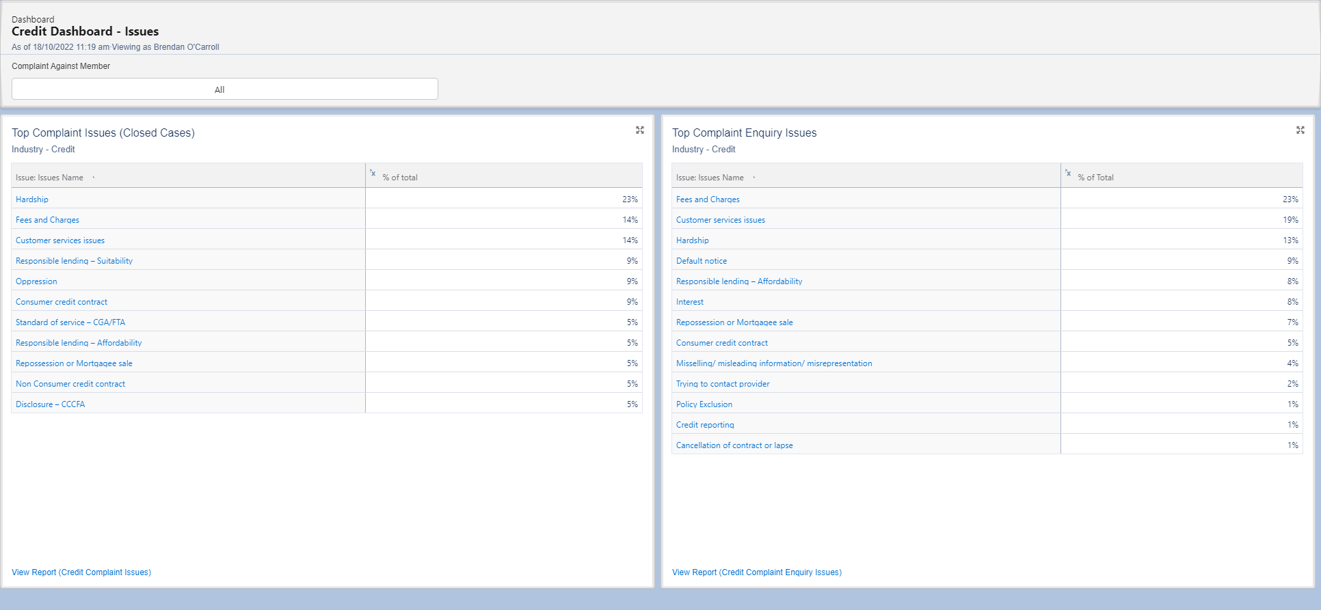
Task: Select the Credit reporting issue link
Action: tap(705, 425)
